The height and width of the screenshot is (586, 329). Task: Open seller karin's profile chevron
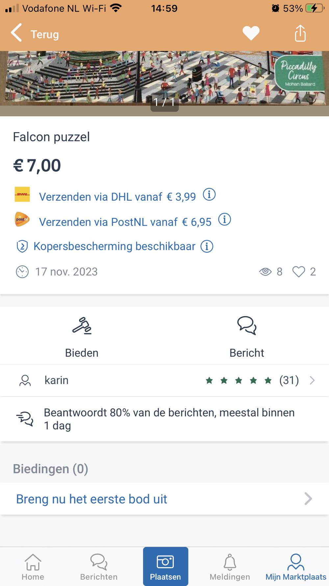click(x=312, y=380)
